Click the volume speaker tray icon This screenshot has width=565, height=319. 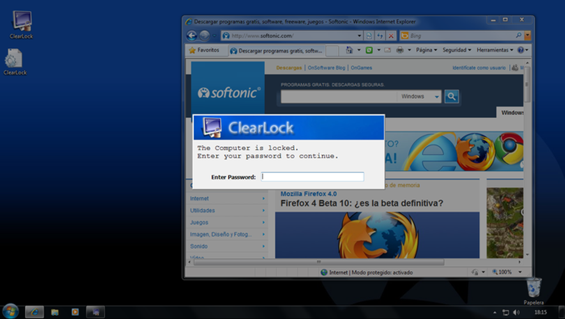click(516, 312)
